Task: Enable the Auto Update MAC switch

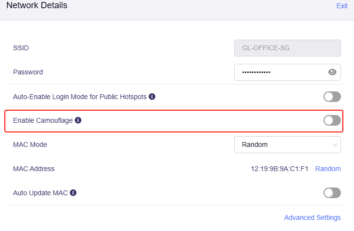Action: point(332,193)
